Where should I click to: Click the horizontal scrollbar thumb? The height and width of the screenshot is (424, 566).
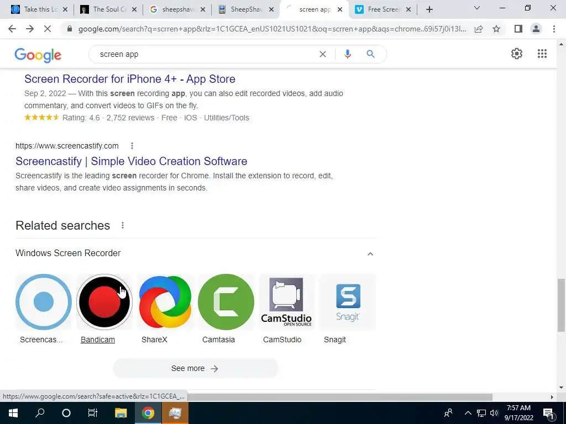340,397
